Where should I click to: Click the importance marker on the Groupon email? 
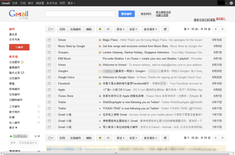(100, 52)
